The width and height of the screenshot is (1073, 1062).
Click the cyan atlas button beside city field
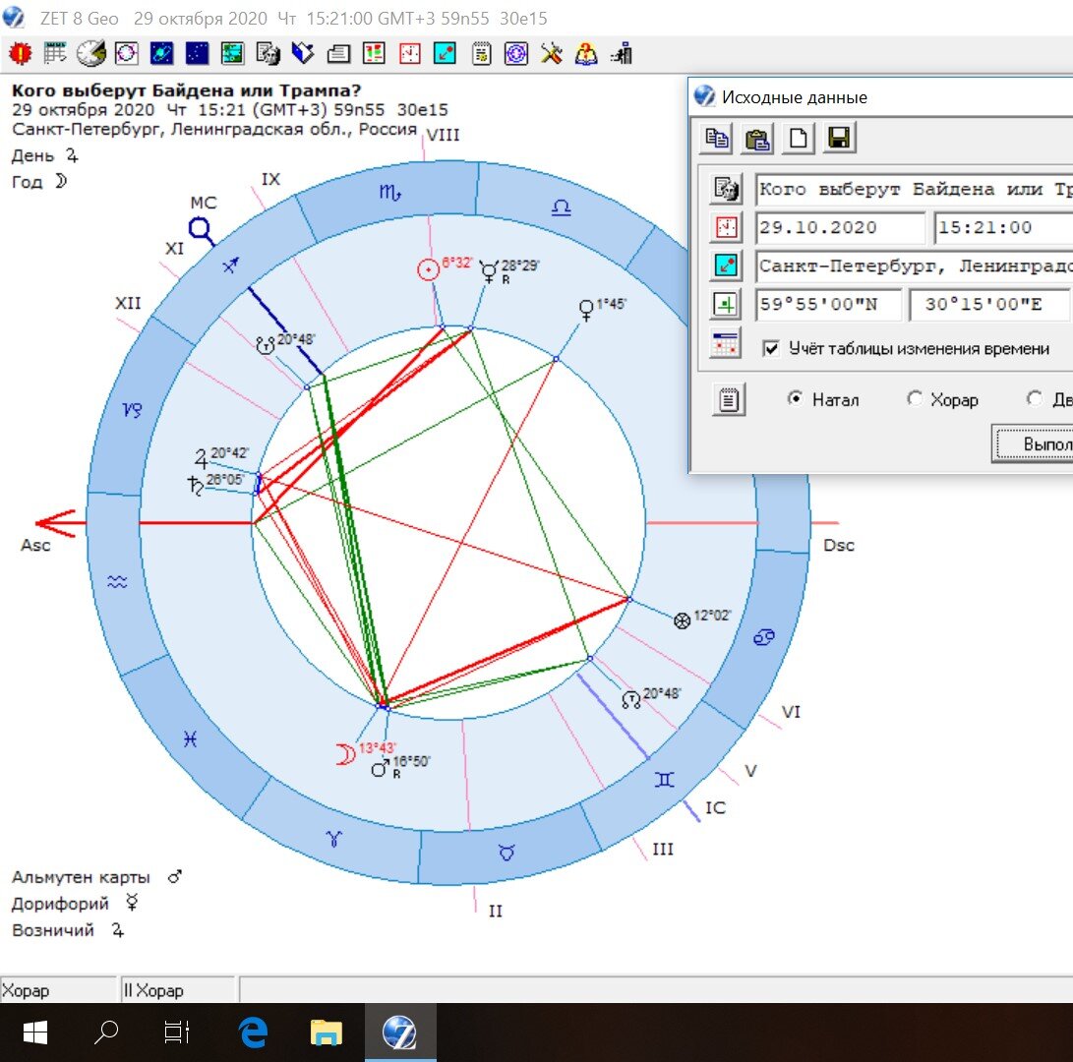click(x=726, y=265)
